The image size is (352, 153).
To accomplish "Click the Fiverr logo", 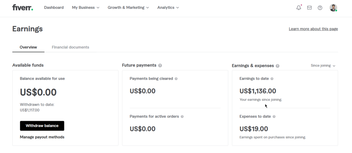I will [x=22, y=8].
